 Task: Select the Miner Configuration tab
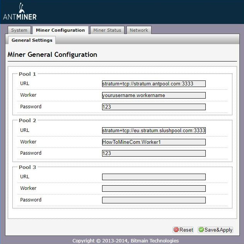pyautogui.click(x=60, y=30)
